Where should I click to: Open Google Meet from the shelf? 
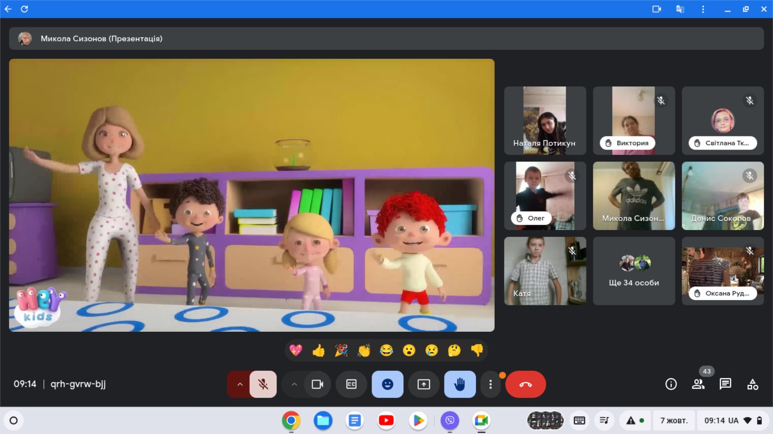(481, 420)
